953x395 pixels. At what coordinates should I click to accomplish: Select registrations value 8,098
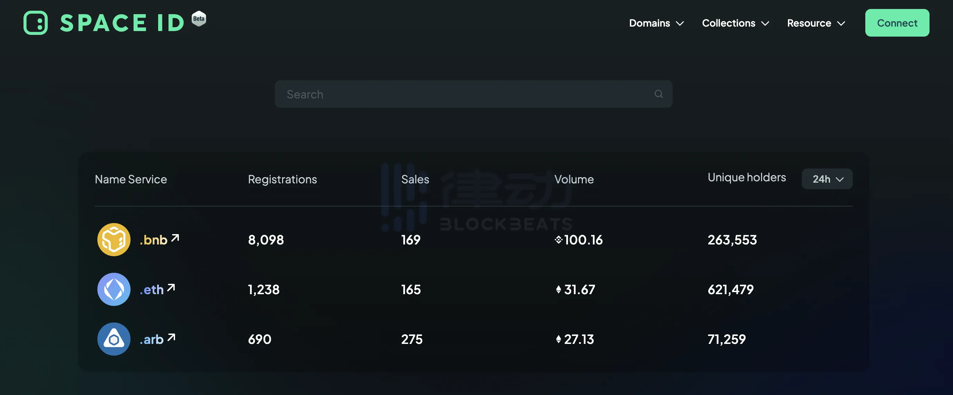266,240
